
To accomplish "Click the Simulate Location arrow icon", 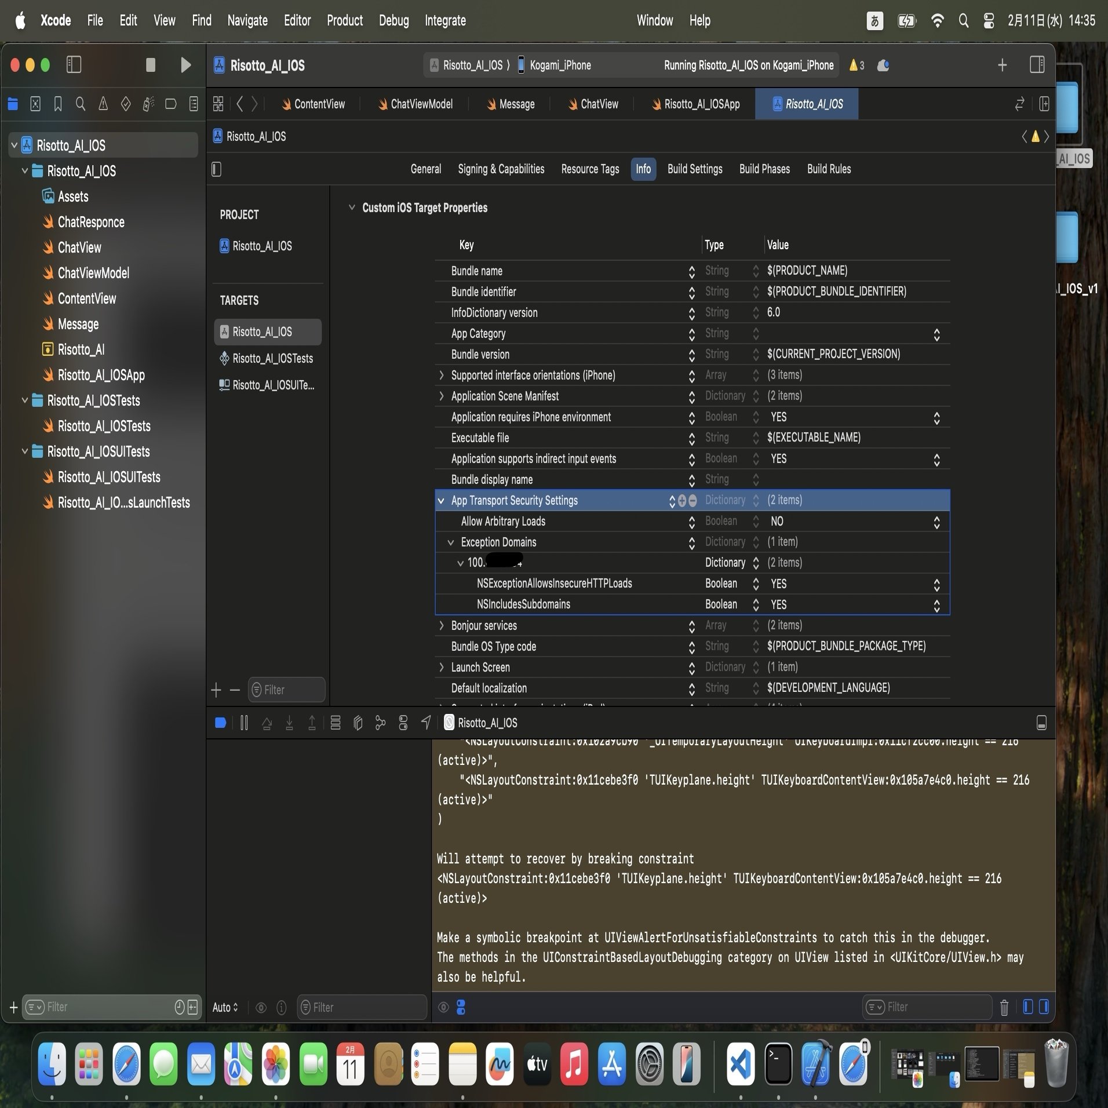I will click(426, 722).
